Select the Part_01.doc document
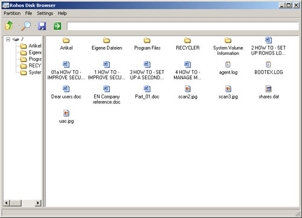 pyautogui.click(x=147, y=89)
